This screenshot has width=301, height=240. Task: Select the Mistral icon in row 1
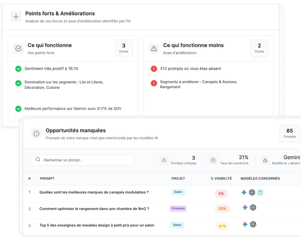point(260,192)
